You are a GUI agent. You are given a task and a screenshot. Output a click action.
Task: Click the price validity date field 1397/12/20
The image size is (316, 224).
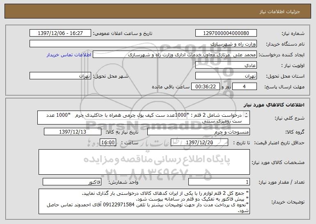click(x=199, y=143)
